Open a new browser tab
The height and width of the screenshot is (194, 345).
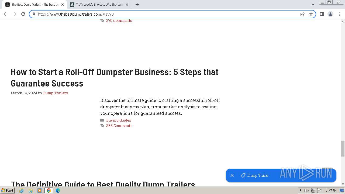137,5
